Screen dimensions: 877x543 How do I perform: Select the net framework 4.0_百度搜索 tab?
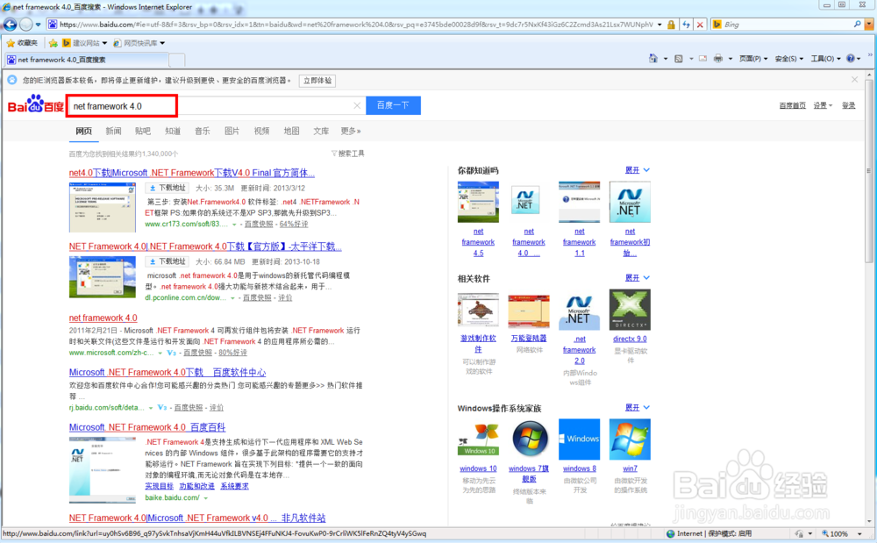[86, 60]
